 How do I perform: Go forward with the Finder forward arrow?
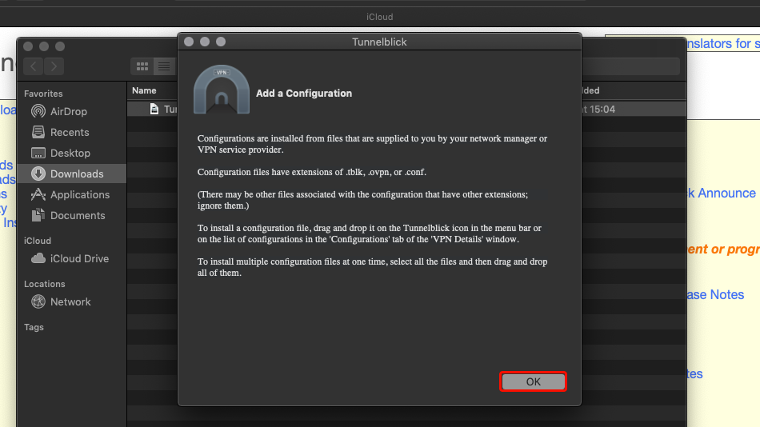coord(54,66)
